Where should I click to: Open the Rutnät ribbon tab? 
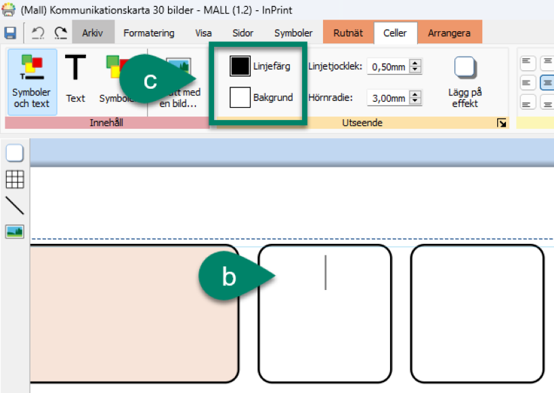pos(348,33)
